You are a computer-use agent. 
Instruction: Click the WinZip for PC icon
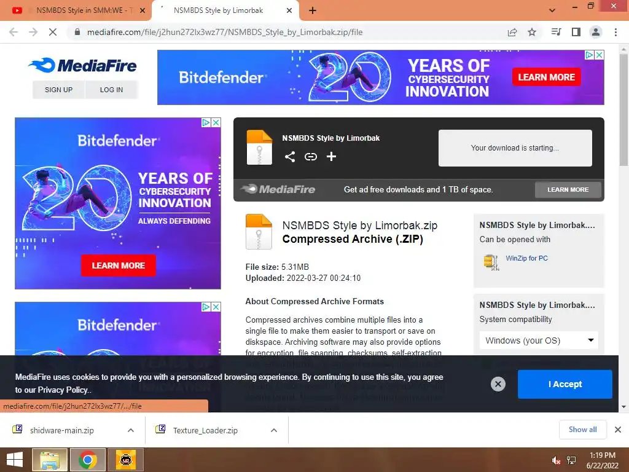point(491,262)
